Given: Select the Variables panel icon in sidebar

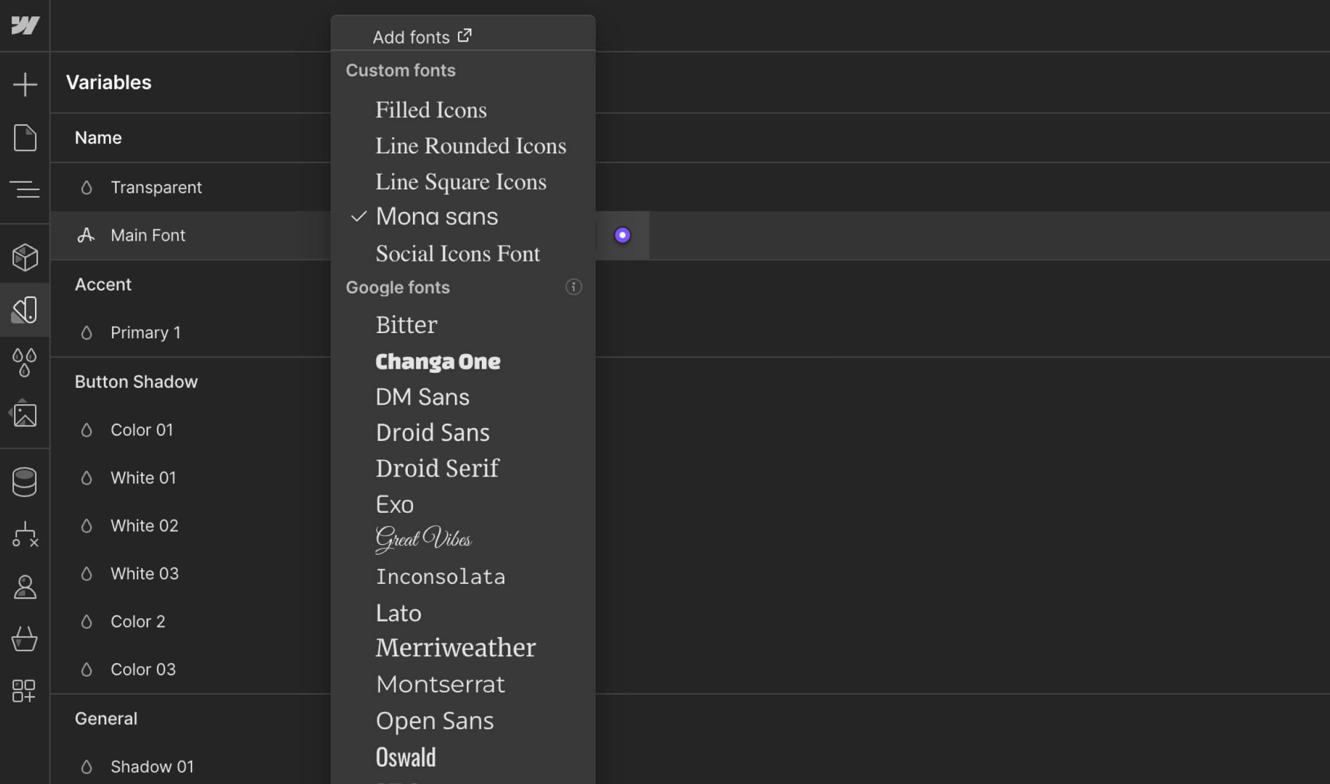Looking at the screenshot, I should [25, 310].
